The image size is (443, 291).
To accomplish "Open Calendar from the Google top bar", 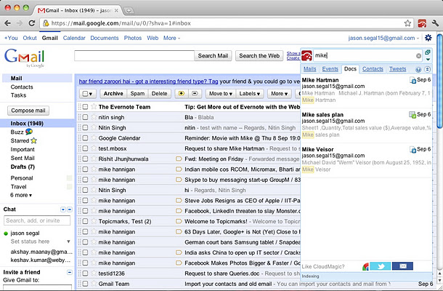I will [74, 38].
